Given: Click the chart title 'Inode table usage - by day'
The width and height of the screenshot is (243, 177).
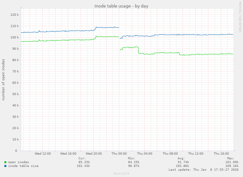Looking at the screenshot, I should [x=121, y=6].
